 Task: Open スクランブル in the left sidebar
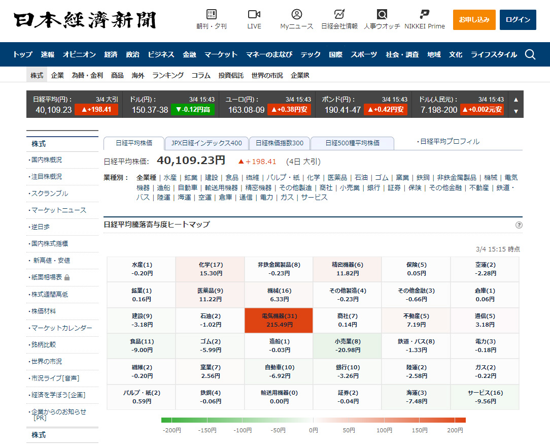click(50, 194)
